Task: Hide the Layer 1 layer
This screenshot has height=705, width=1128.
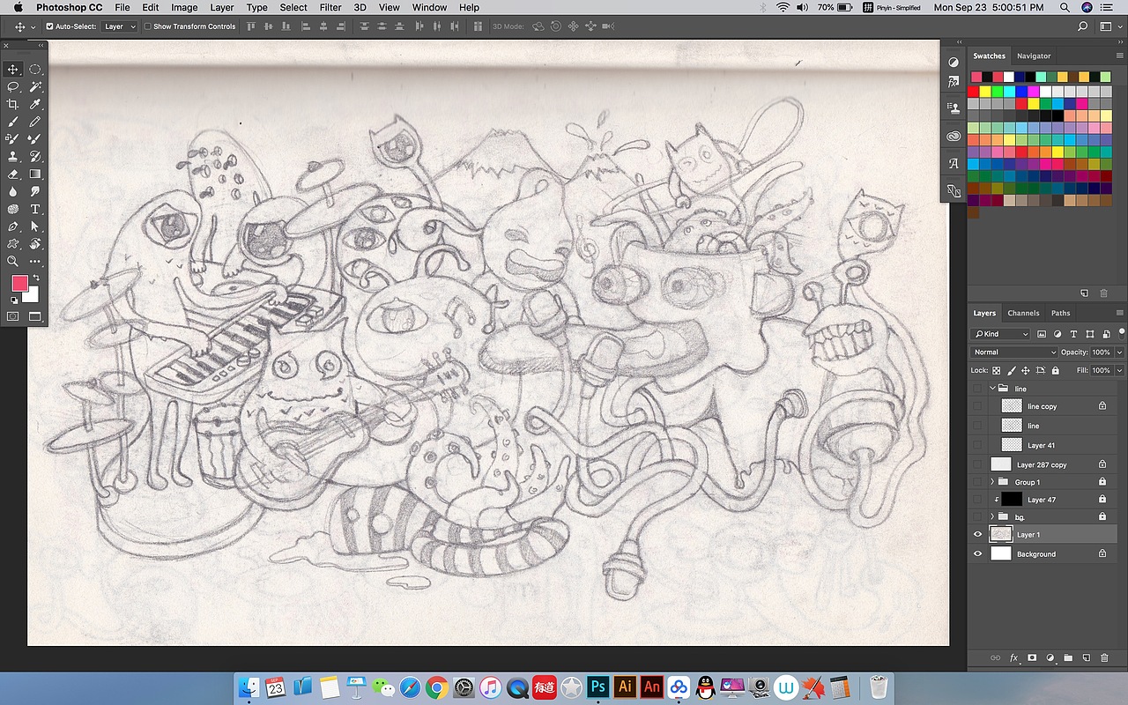Action: [x=977, y=535]
